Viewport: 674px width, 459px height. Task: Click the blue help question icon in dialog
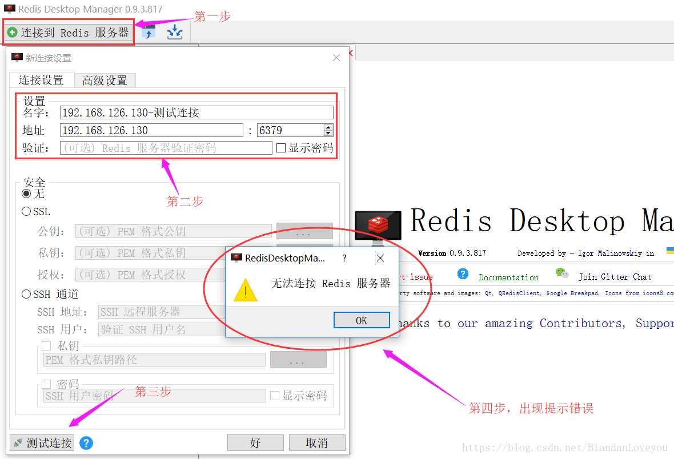[x=86, y=442]
